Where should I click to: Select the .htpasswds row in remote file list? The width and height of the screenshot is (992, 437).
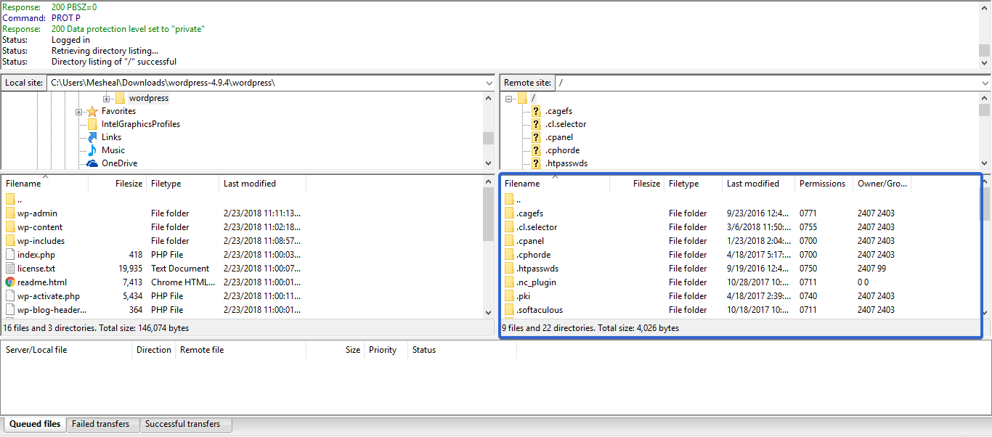tap(741, 269)
